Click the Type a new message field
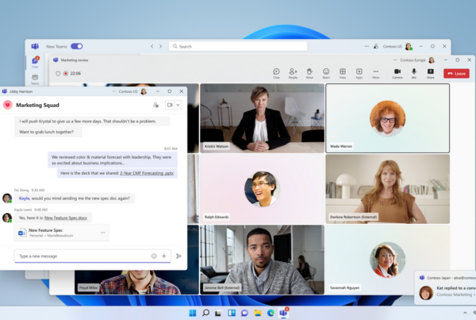476x320 pixels. [79, 256]
